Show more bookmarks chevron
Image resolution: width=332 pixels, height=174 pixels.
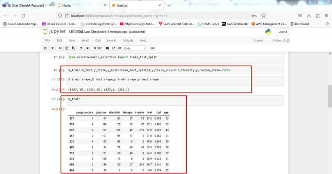coord(327,24)
